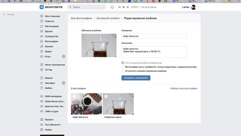Image resolution: width=241 pixels, height=136 pixels.
Task: Click Сохранить изменения button
Action: tap(136, 78)
